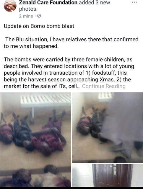
Task: Tap the text 'to me what happened.'
Action: tap(31, 46)
